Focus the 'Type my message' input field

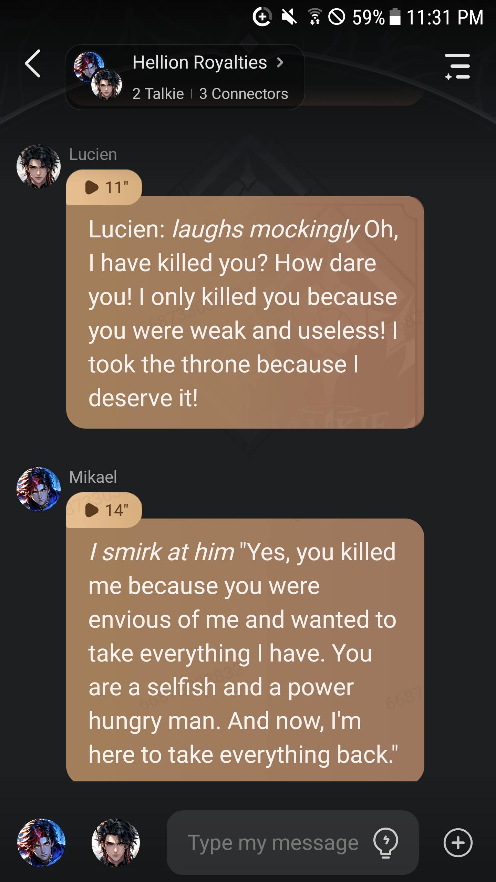pos(273,843)
